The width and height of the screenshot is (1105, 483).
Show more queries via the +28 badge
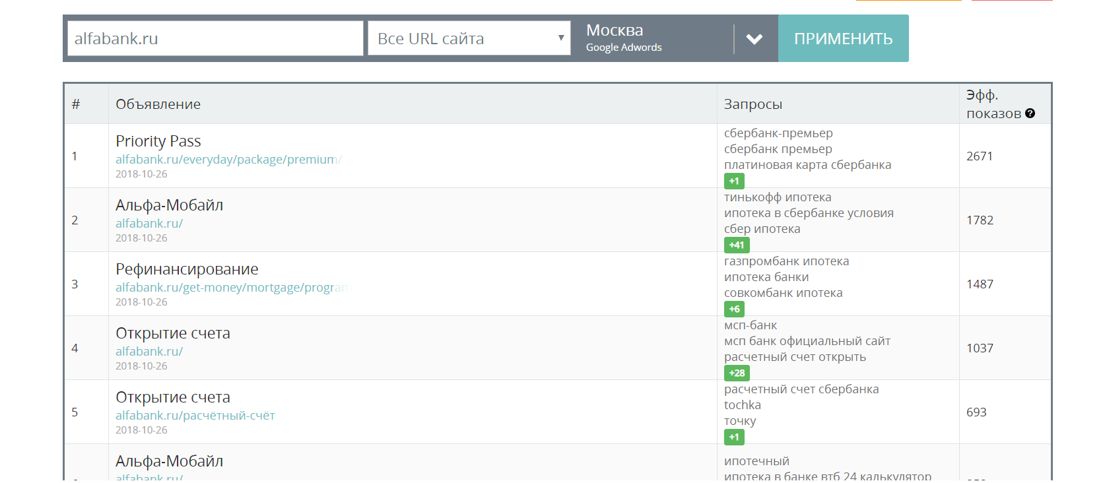click(737, 373)
